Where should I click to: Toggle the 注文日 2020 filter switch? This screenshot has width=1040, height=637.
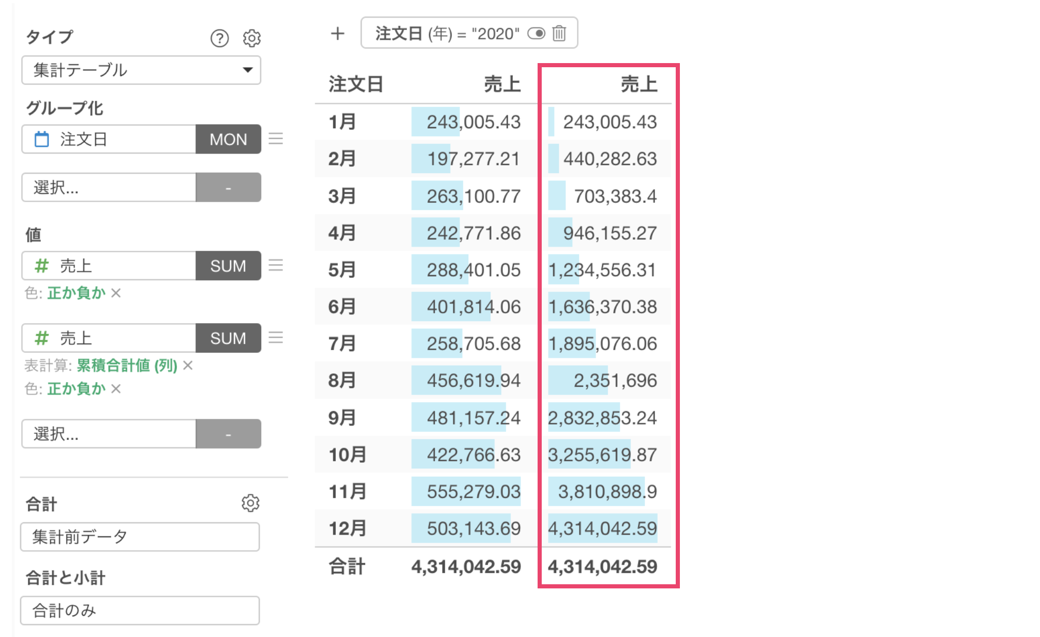coord(536,34)
